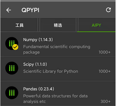117x106 pixels.
Task: Select the AIPY tab
Action: (96, 25)
